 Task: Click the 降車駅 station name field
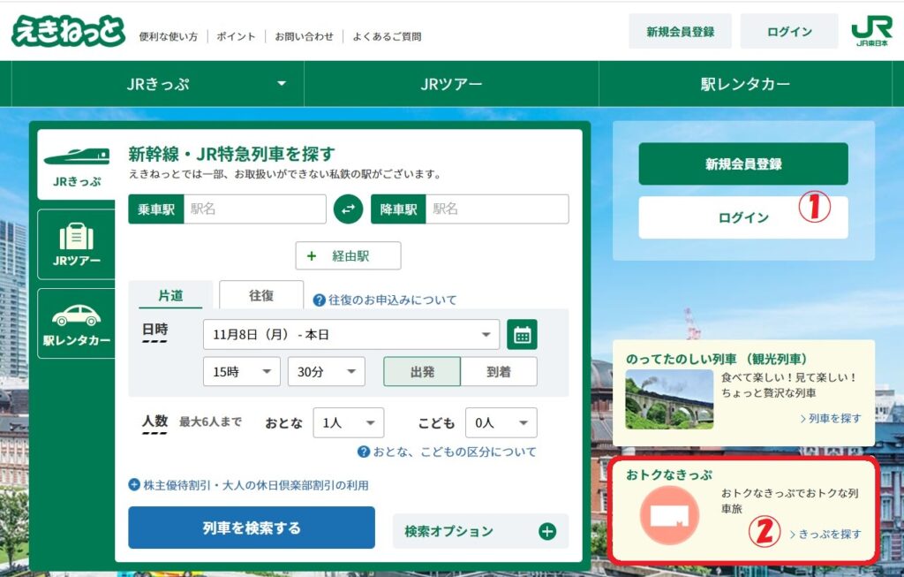[497, 209]
